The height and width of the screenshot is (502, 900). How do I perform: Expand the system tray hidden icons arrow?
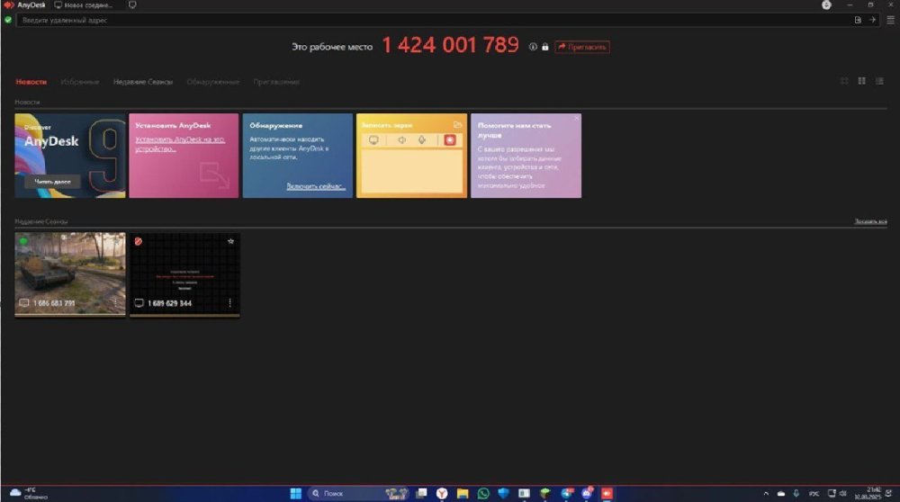click(x=766, y=493)
